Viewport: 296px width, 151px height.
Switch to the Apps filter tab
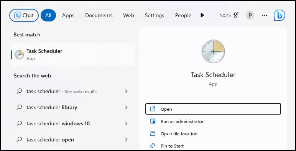tap(68, 15)
